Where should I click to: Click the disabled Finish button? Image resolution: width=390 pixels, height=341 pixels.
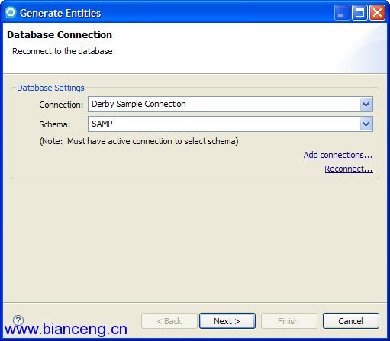point(289,321)
